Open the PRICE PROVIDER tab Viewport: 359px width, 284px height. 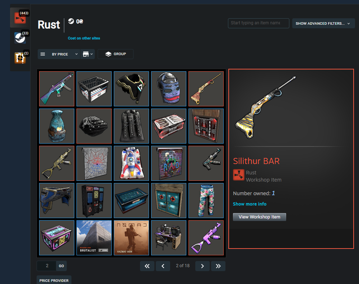tap(54, 280)
